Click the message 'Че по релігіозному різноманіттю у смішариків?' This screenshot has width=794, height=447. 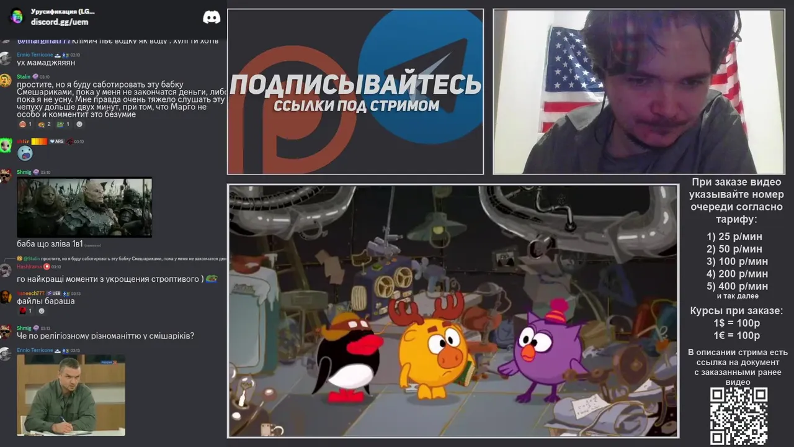click(105, 336)
